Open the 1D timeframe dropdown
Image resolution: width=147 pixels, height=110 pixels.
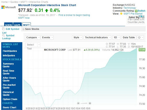116,38
